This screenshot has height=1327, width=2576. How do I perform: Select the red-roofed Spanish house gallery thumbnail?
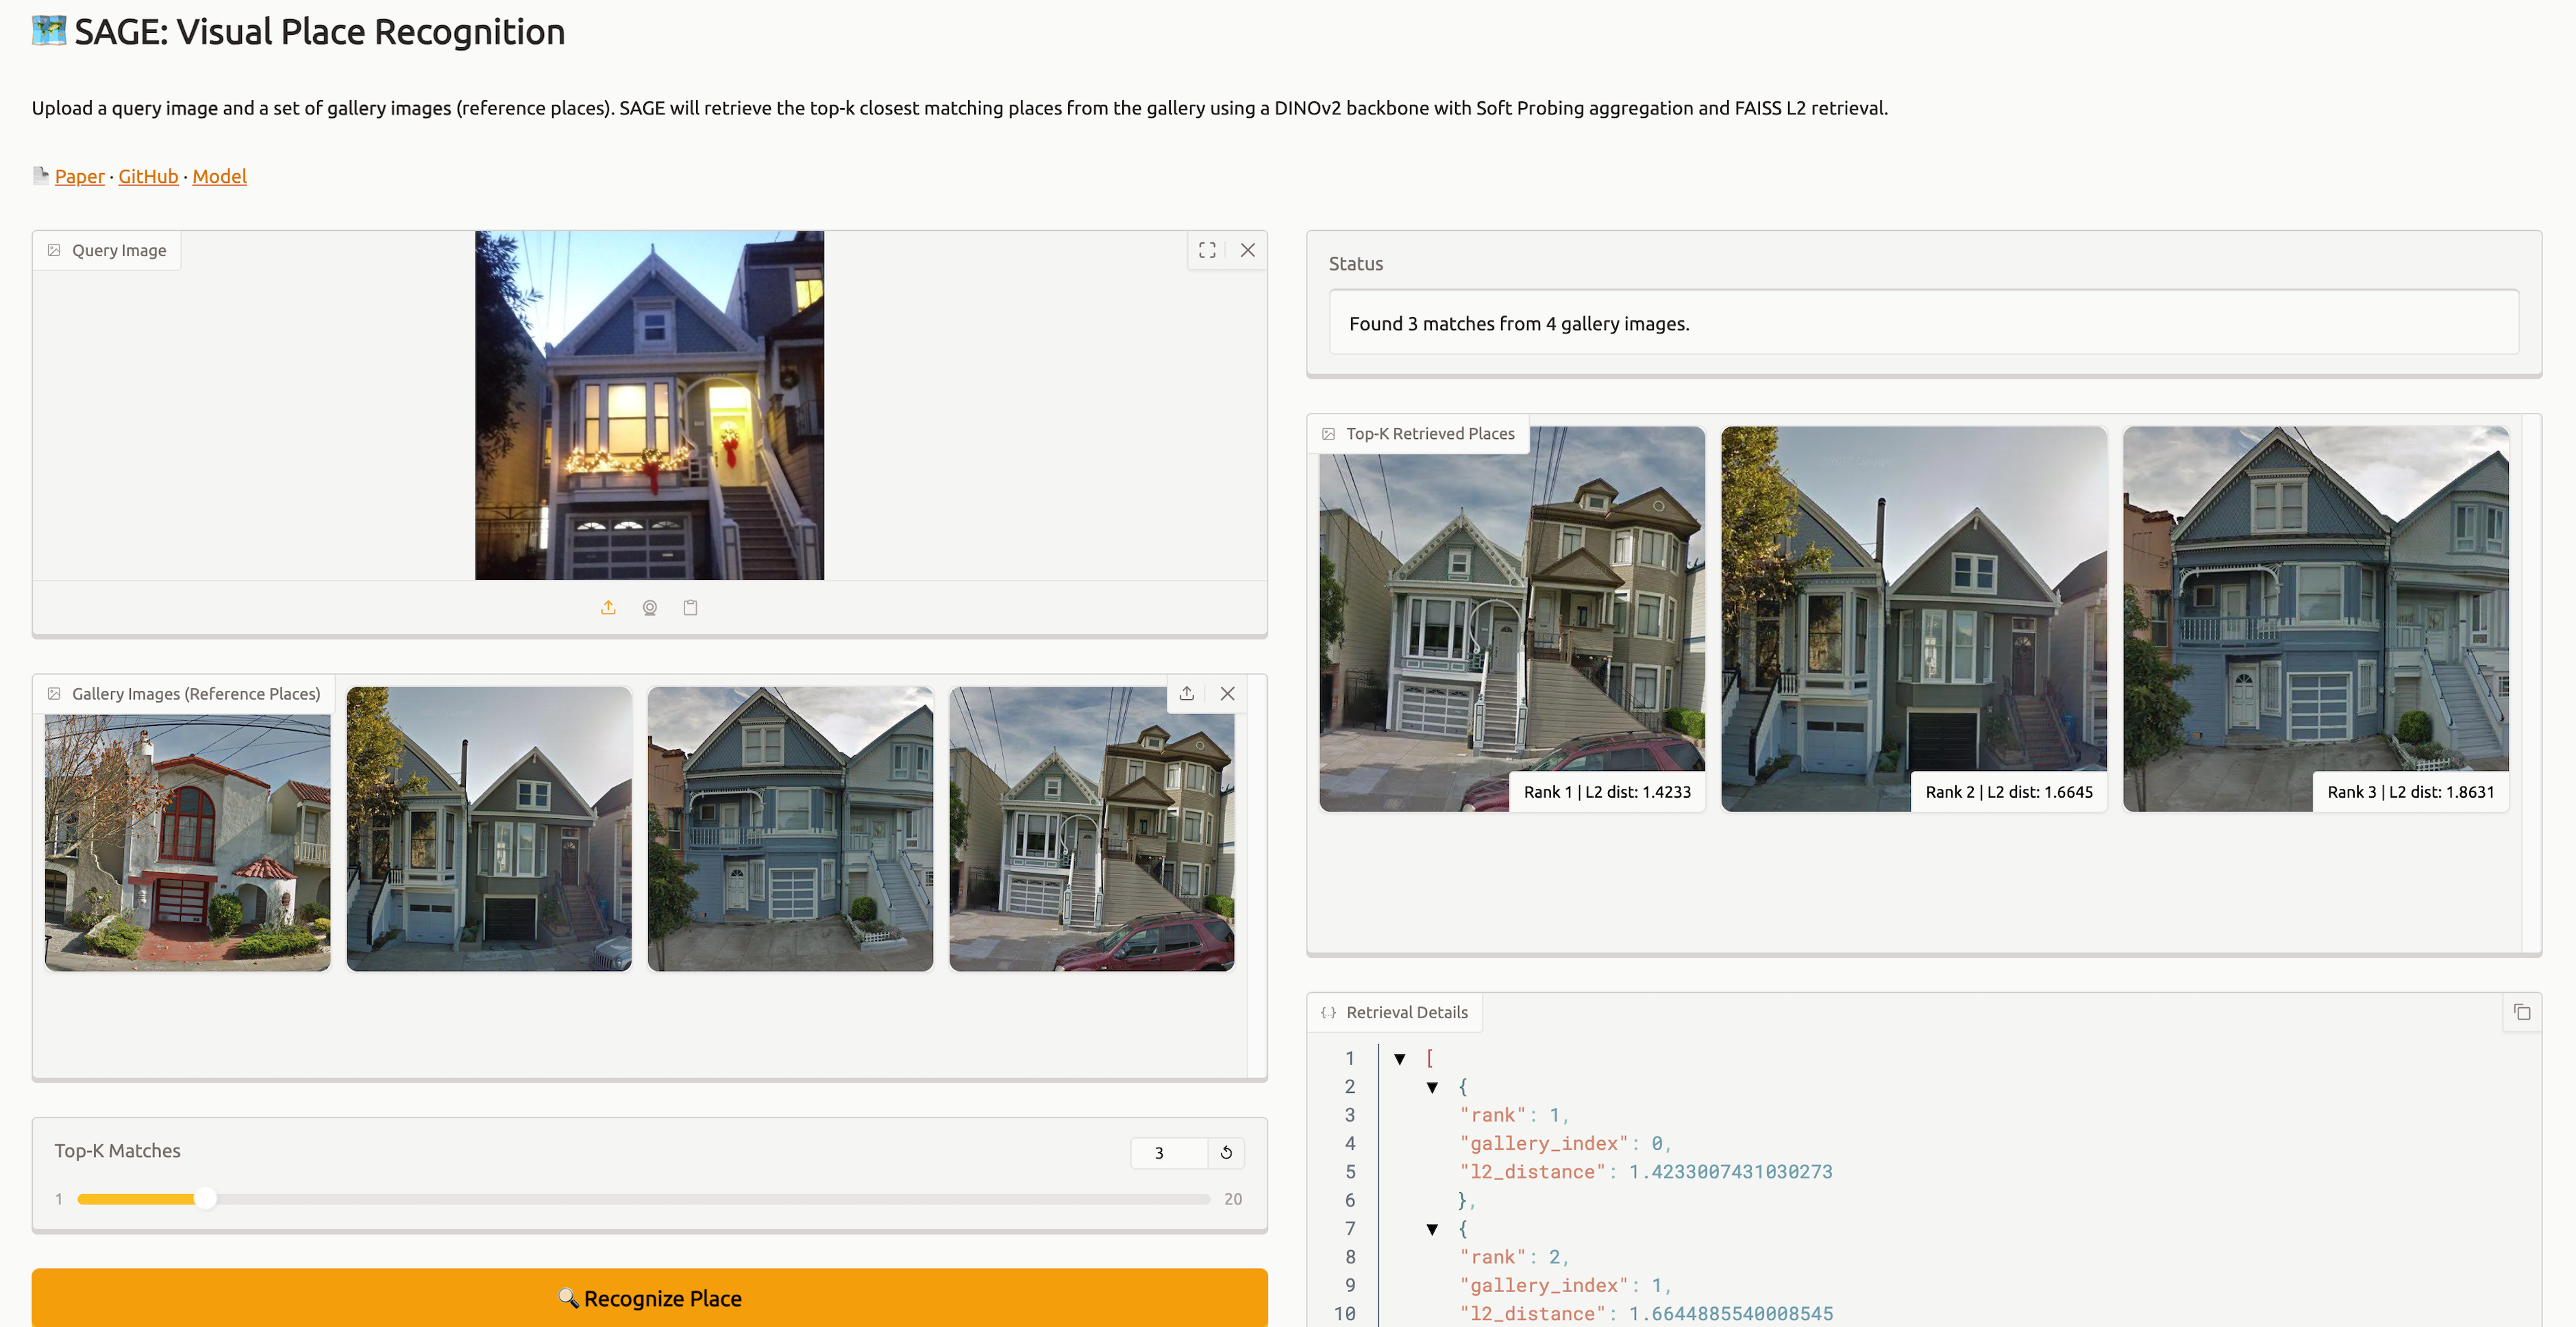[188, 829]
